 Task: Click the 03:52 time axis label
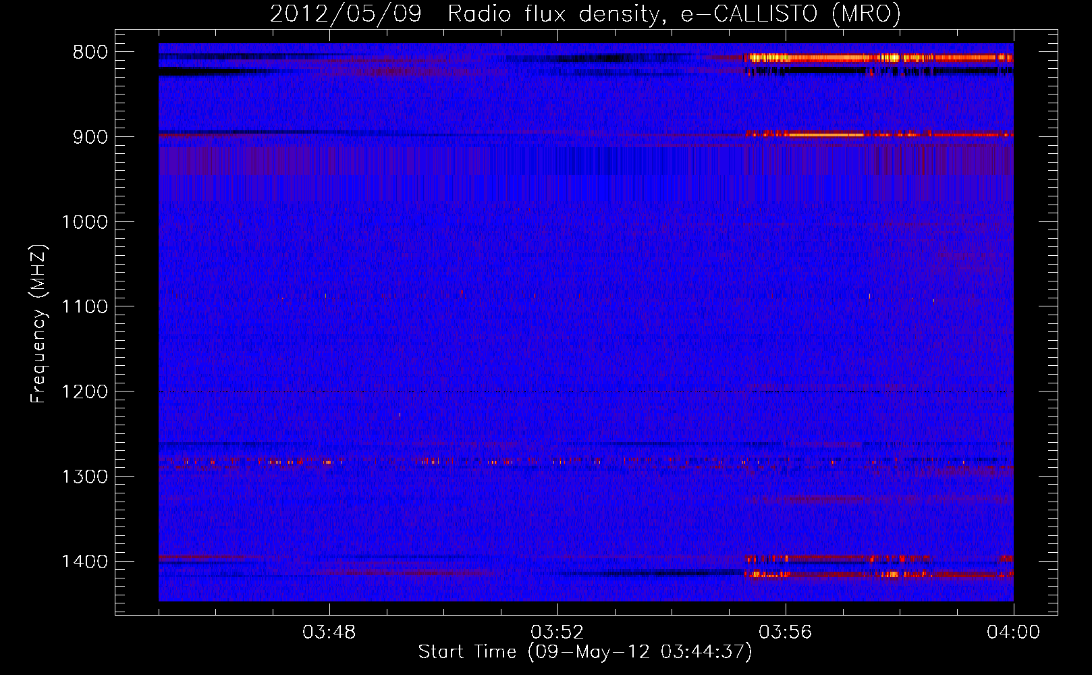click(x=557, y=632)
